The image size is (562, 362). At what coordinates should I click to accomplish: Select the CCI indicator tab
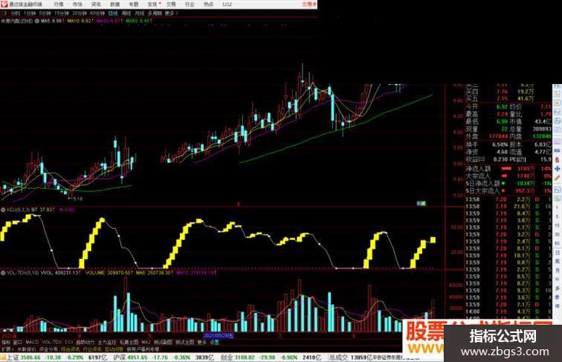click(69, 342)
